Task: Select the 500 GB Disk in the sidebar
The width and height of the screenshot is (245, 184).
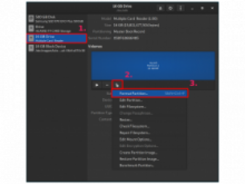Action: pyautogui.click(x=57, y=19)
